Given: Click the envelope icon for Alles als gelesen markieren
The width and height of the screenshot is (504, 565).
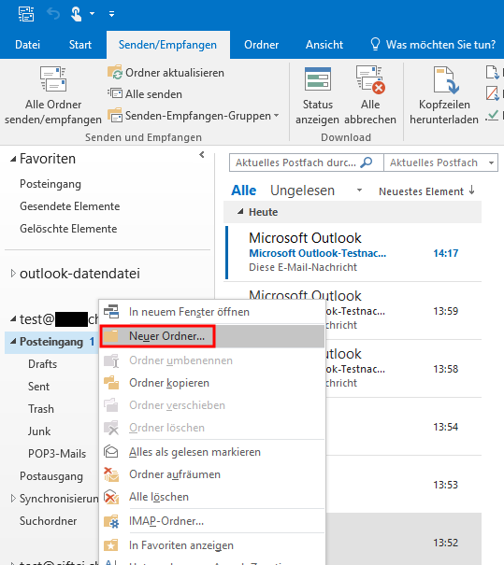Looking at the screenshot, I should tap(110, 451).
